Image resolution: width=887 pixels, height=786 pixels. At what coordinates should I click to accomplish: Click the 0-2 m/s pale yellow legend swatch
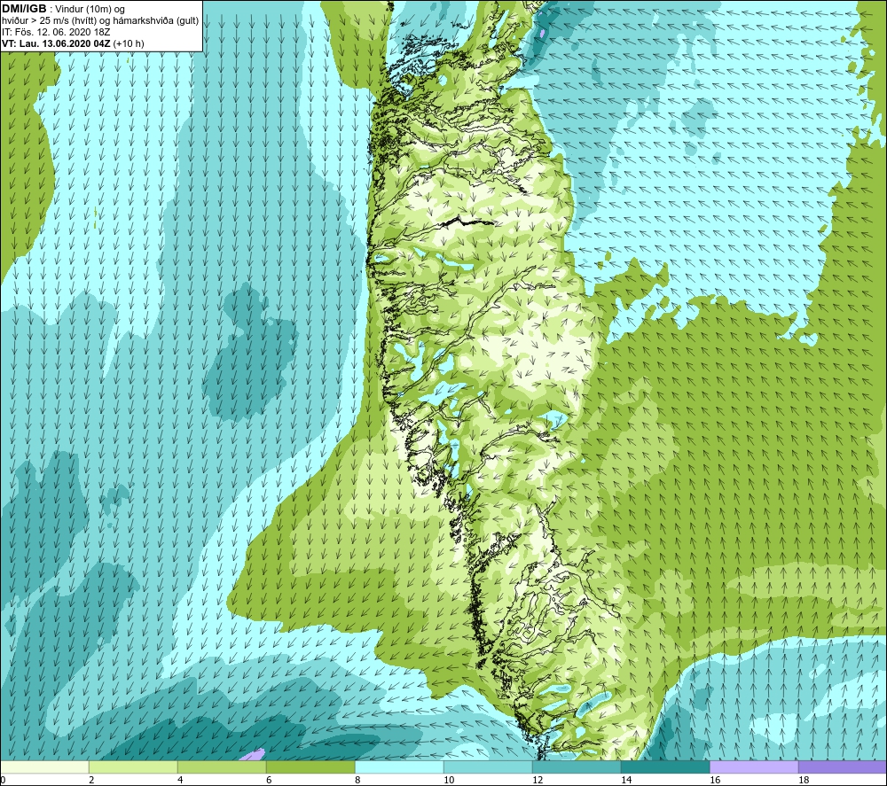click(44, 767)
